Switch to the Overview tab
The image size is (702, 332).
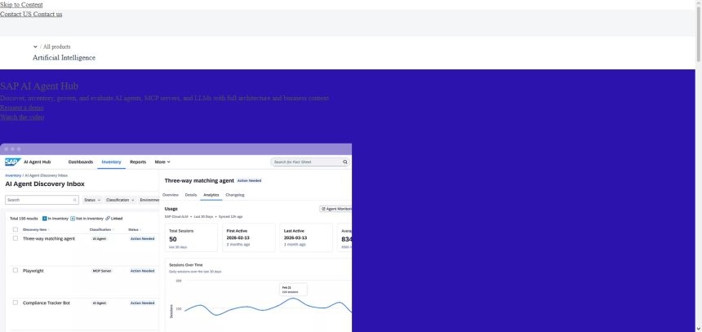(x=170, y=195)
